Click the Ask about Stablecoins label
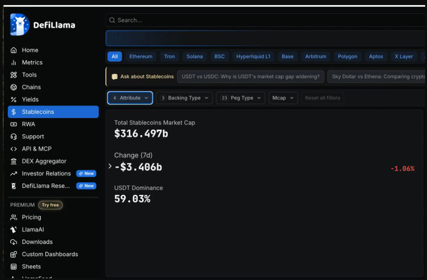This screenshot has width=427, height=280. tap(147, 77)
